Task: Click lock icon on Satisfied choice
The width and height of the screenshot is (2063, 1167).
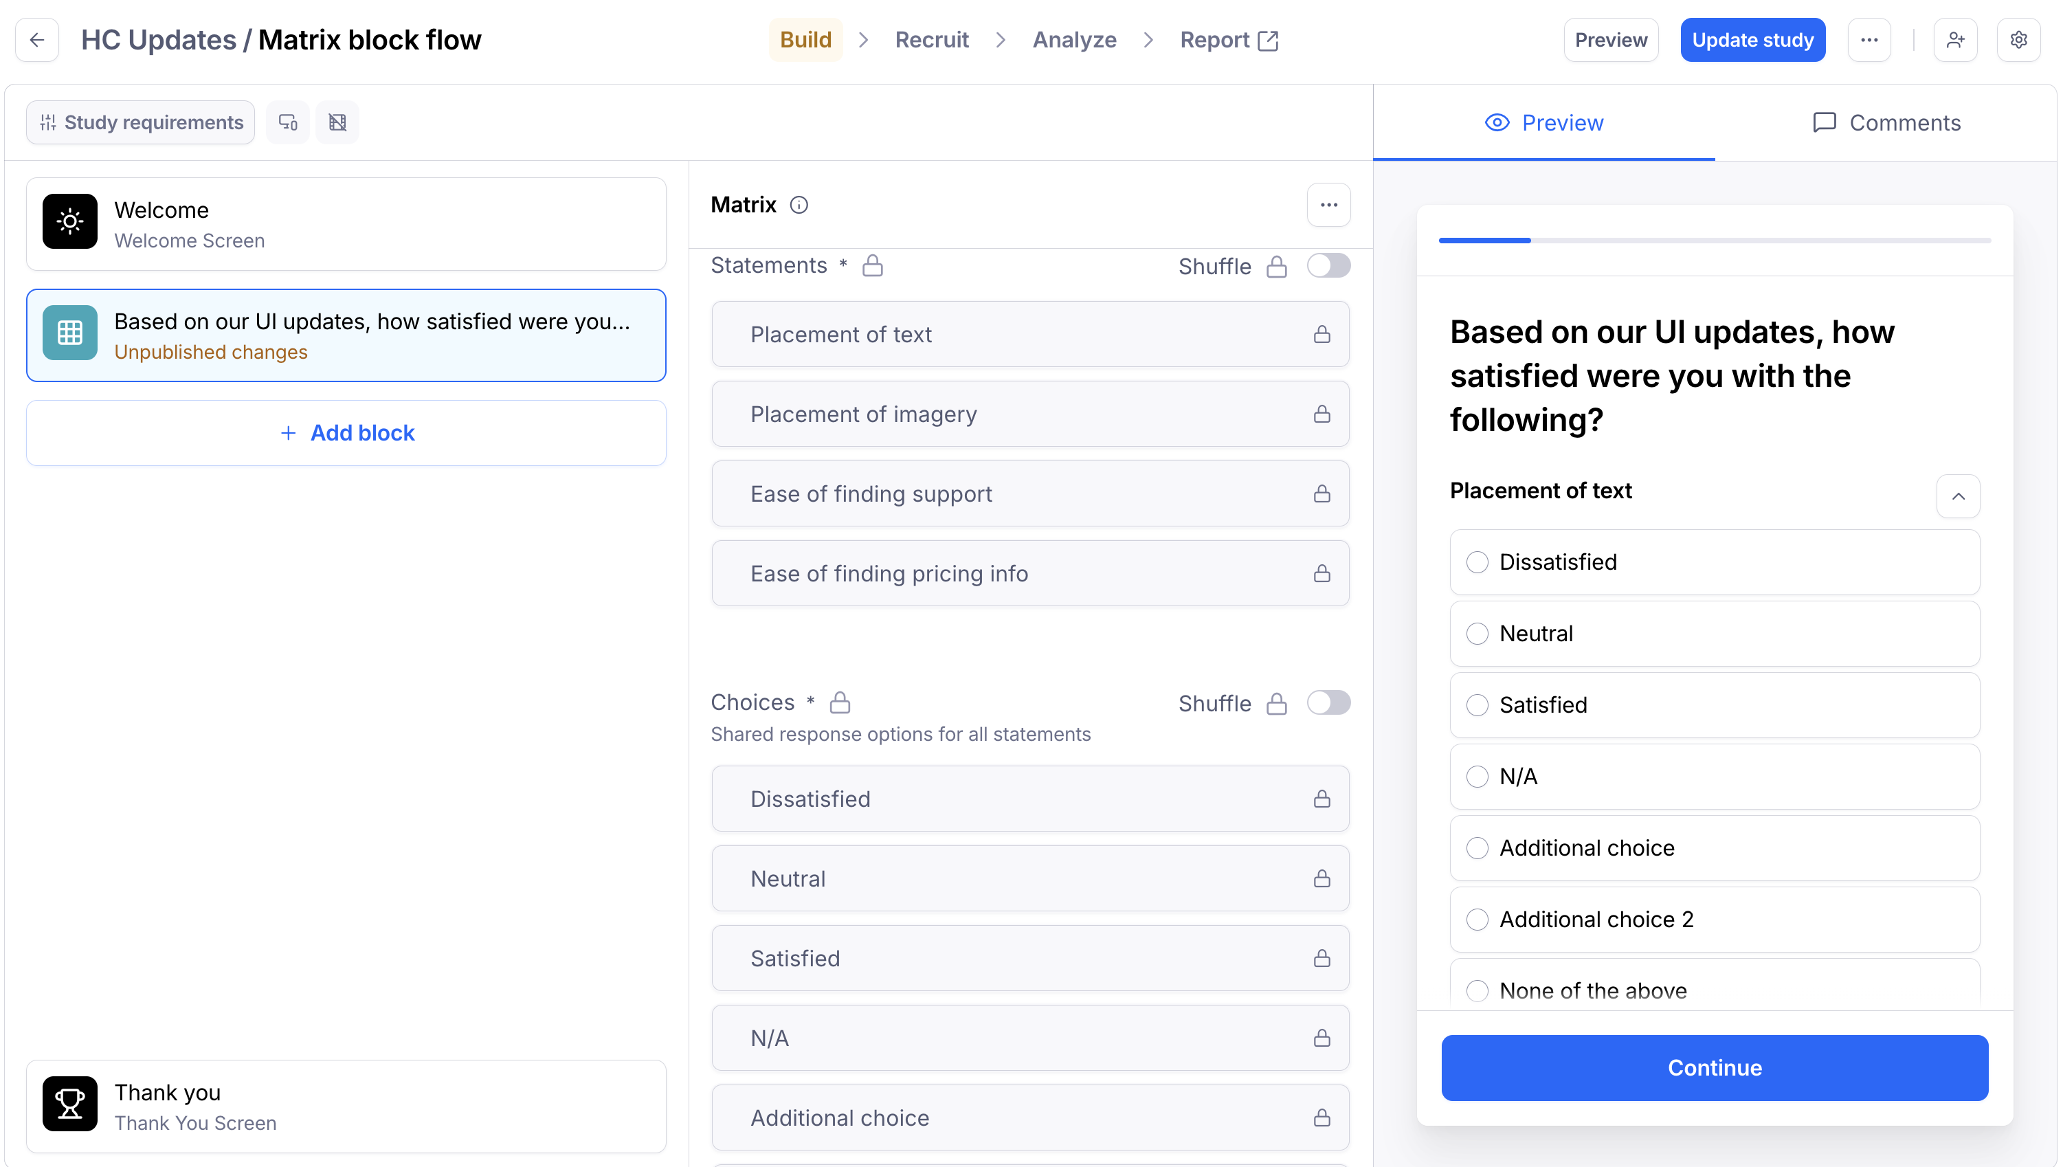Action: coord(1321,958)
